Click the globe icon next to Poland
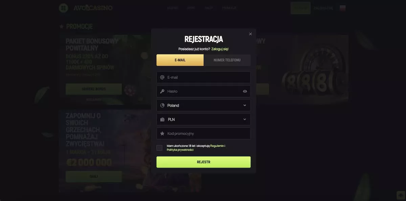The height and width of the screenshot is (201, 406). [x=162, y=105]
